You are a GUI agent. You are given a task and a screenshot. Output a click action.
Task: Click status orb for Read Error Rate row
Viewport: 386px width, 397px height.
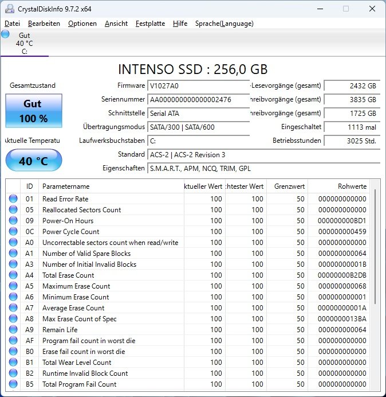click(x=13, y=198)
